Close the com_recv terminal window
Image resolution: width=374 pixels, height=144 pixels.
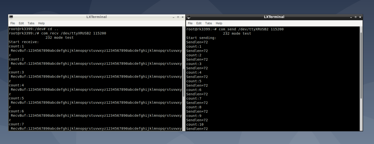click(x=182, y=17)
